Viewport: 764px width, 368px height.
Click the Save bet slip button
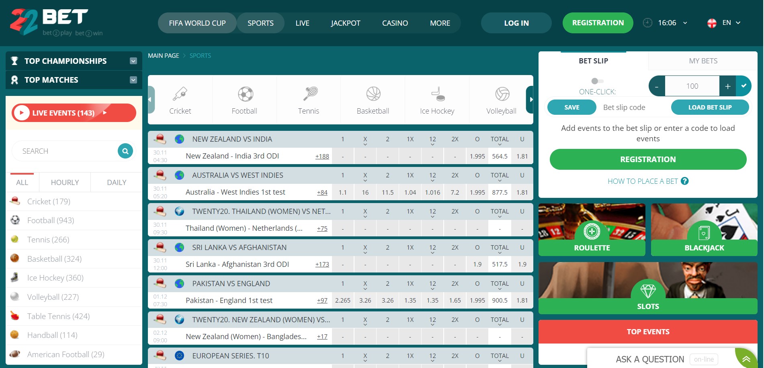coord(572,107)
